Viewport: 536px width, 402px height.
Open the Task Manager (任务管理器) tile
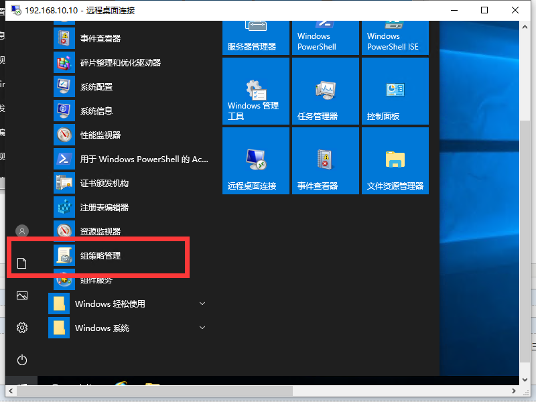pos(326,91)
